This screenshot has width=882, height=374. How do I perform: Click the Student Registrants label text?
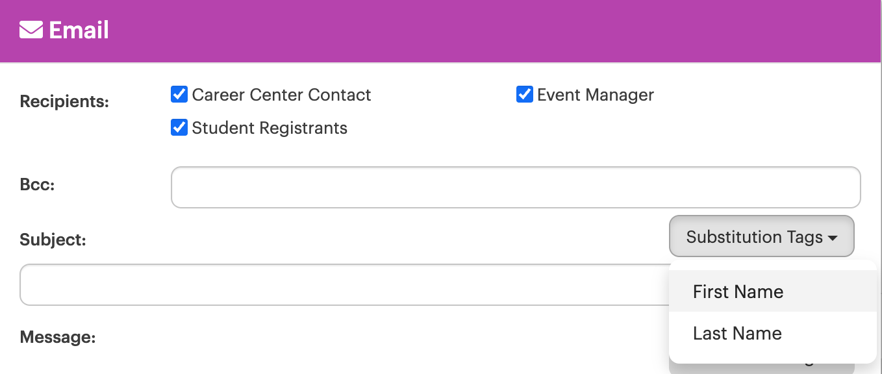[270, 128]
